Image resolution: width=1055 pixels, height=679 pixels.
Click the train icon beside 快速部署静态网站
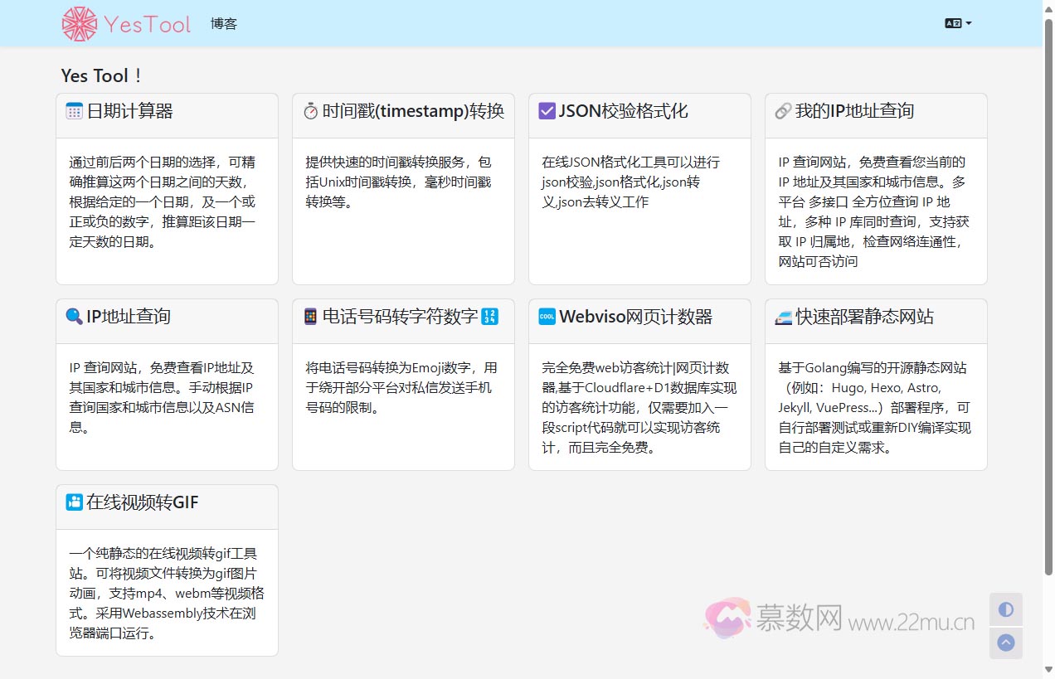coord(783,317)
